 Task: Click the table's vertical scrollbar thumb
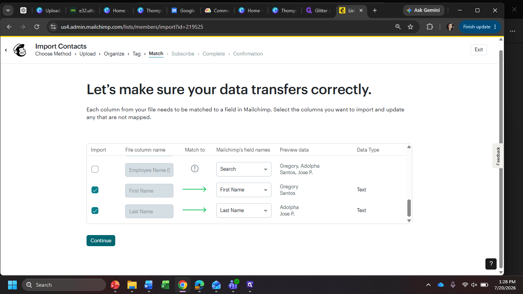coord(409,208)
